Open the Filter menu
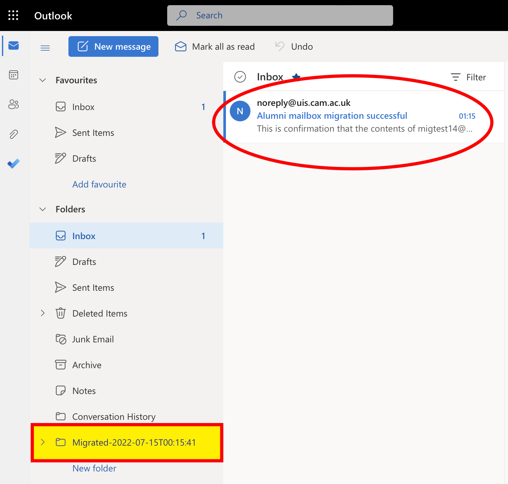The image size is (508, 484). [x=468, y=77]
